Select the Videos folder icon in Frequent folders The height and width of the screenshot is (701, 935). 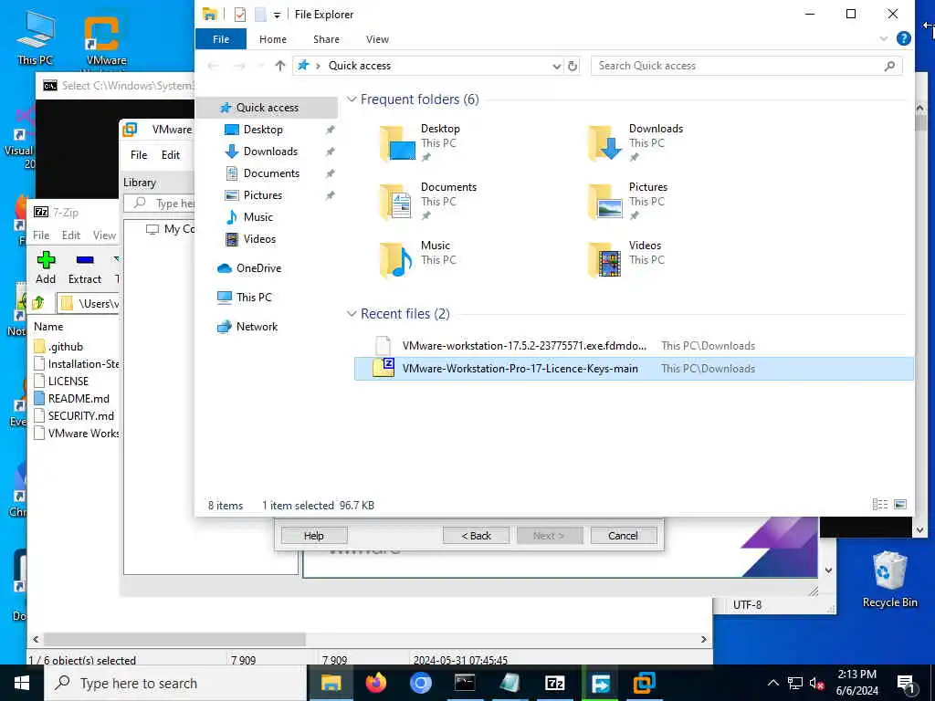(x=605, y=260)
